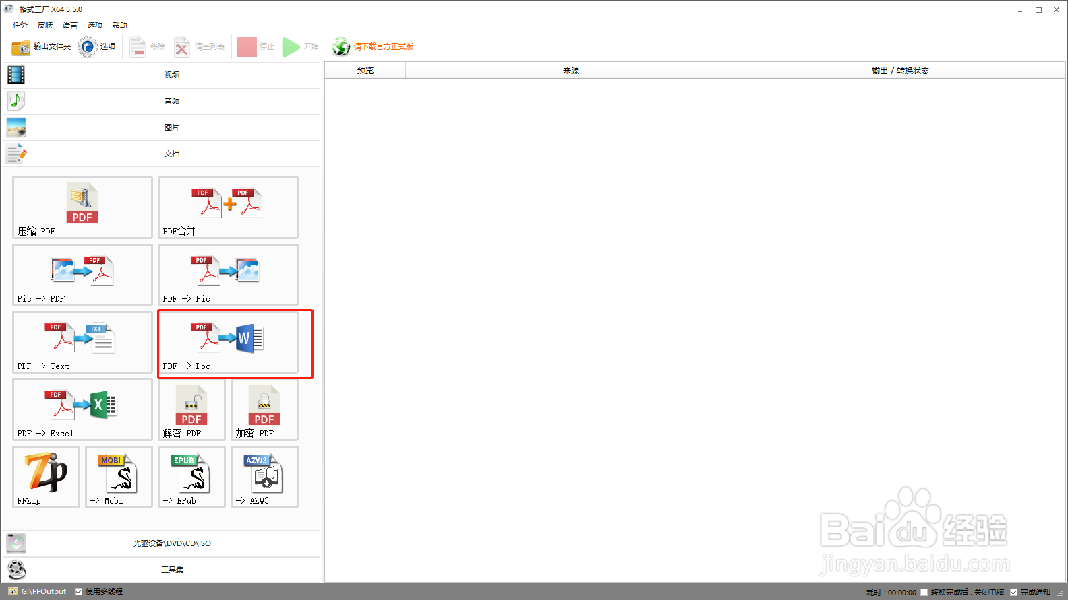Open the 输出文件夹 output folder button
1068x600 pixels.
(41, 47)
